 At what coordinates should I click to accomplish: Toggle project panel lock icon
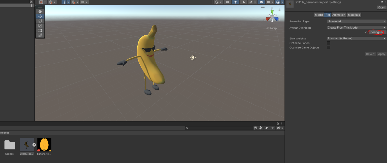tap(278, 123)
